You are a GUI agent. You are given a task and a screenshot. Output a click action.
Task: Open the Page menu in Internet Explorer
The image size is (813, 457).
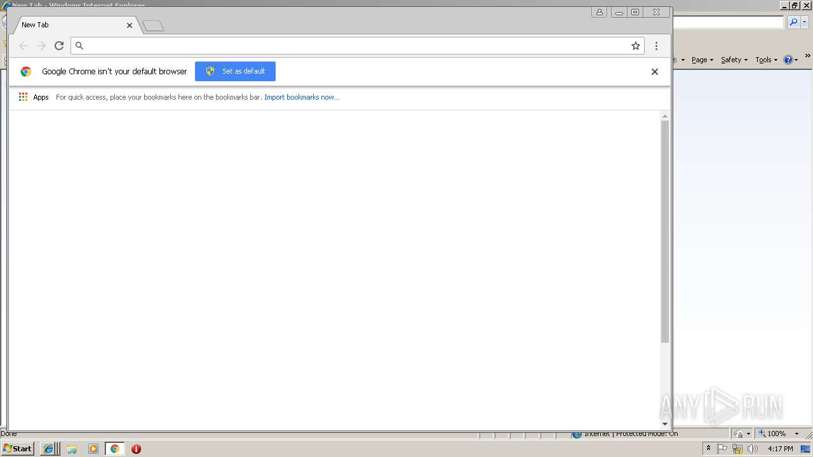702,60
